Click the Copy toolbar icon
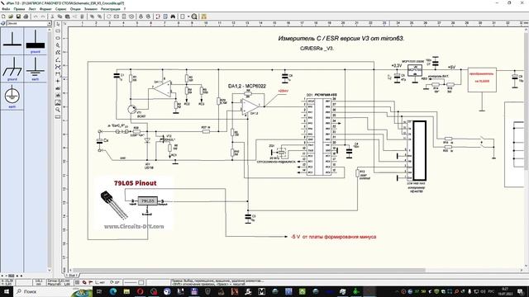Viewport: 529px width, 297px height. point(60,16)
